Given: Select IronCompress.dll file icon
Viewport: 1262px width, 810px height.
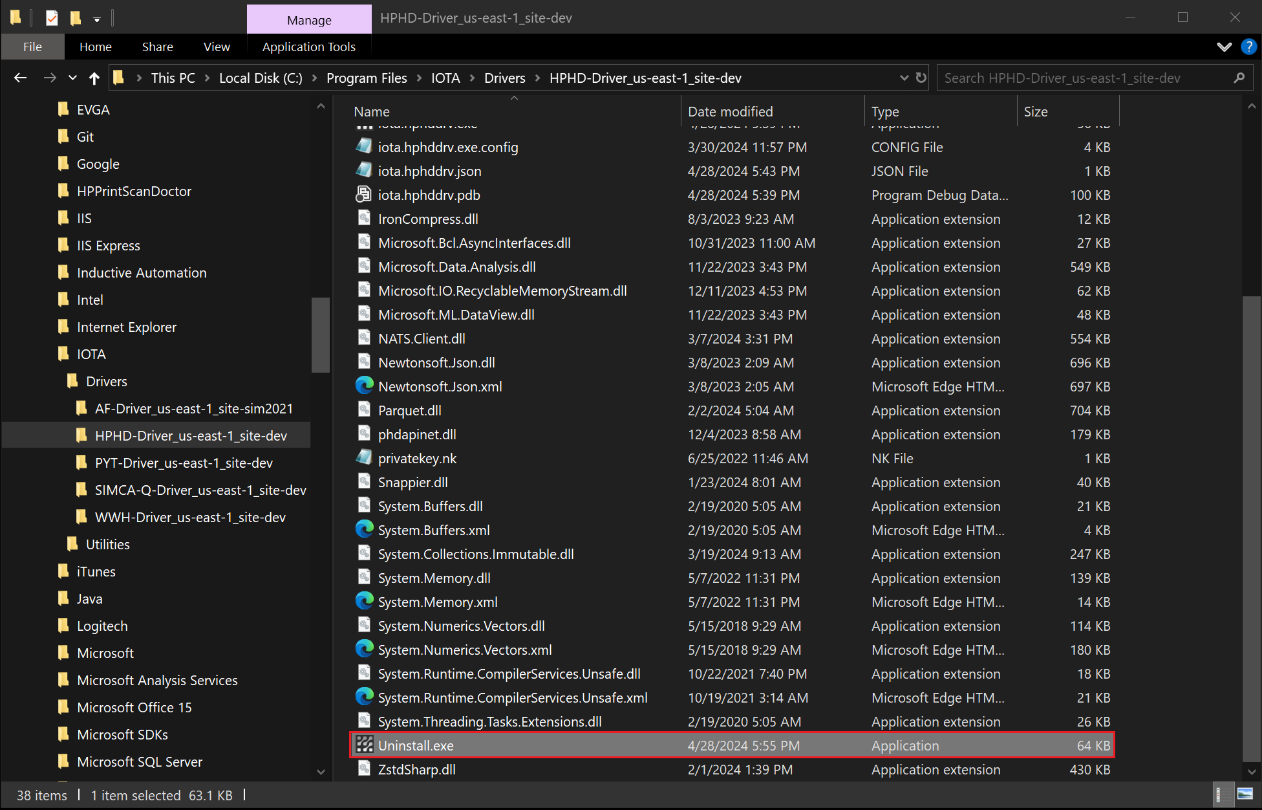Looking at the screenshot, I should tap(364, 218).
